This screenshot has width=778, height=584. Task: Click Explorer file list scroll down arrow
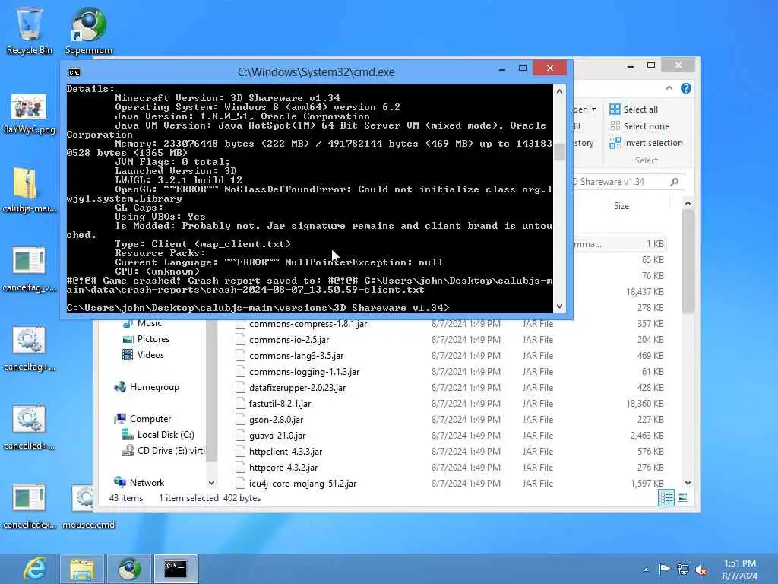[688, 483]
